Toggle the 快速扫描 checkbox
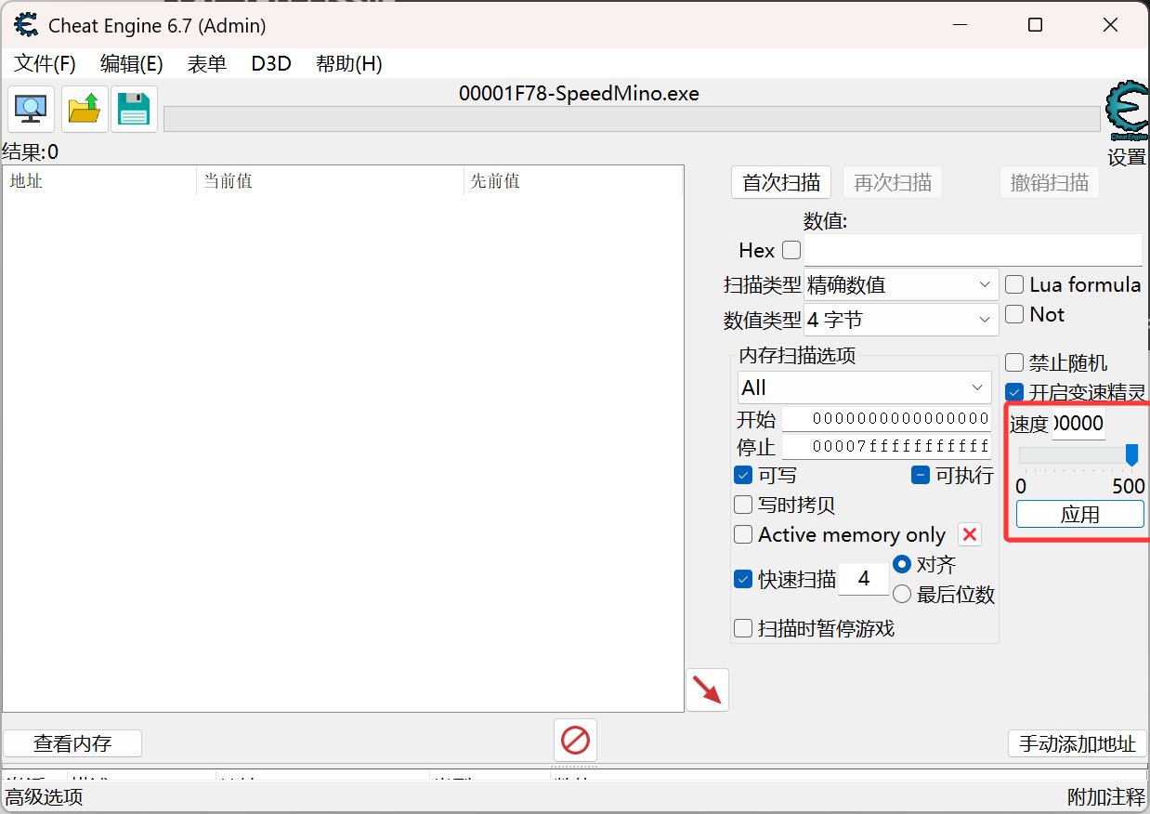Image resolution: width=1150 pixels, height=814 pixels. 743,579
